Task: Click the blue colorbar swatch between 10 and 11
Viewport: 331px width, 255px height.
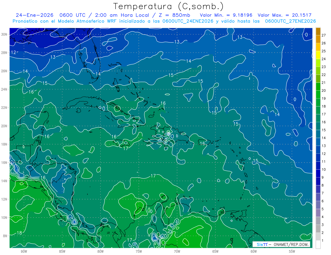Action: [318, 166]
